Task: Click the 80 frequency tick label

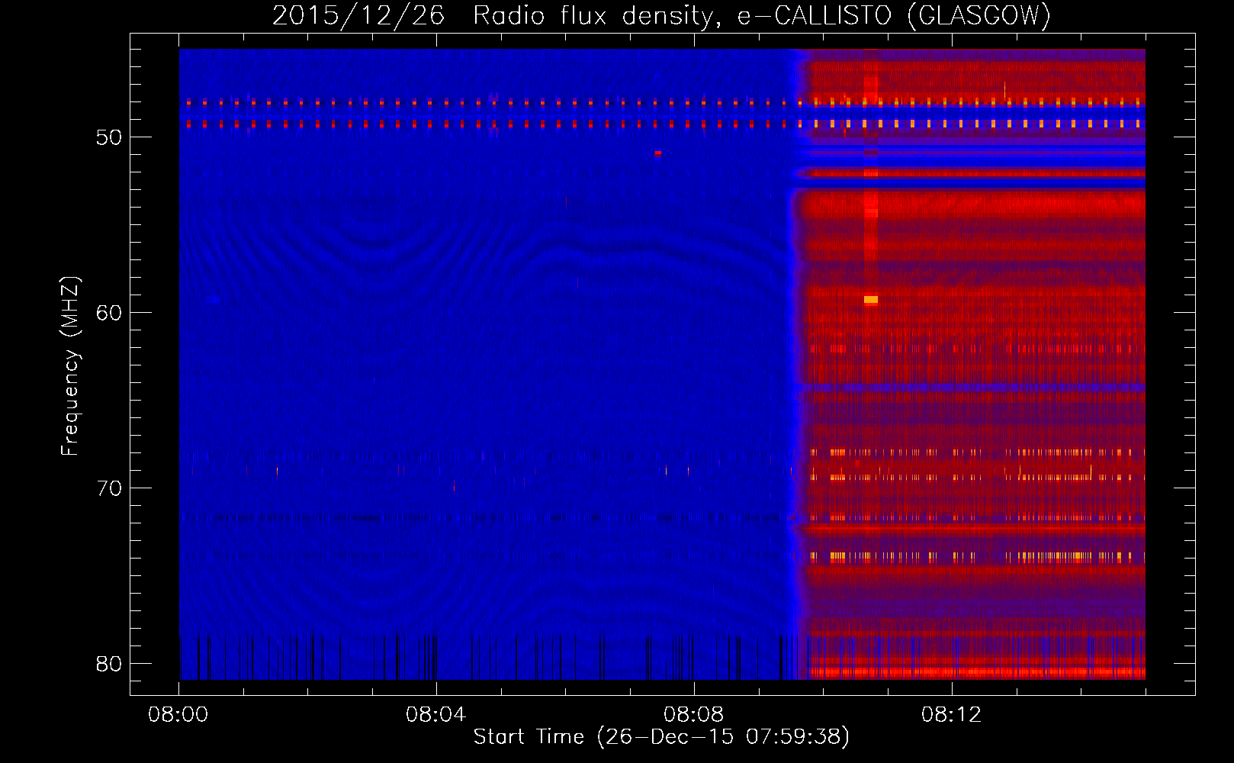Action: pos(109,664)
